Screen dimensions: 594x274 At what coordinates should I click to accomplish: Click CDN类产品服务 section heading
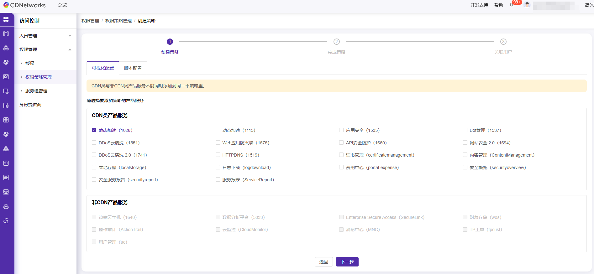[110, 115]
